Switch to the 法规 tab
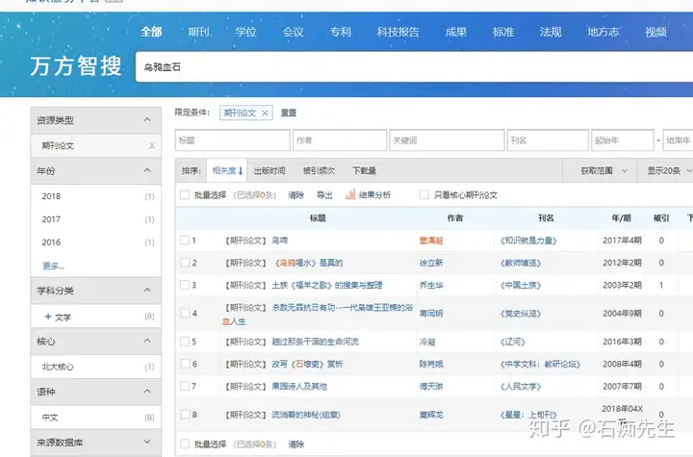This screenshot has width=693, height=457. [551, 32]
